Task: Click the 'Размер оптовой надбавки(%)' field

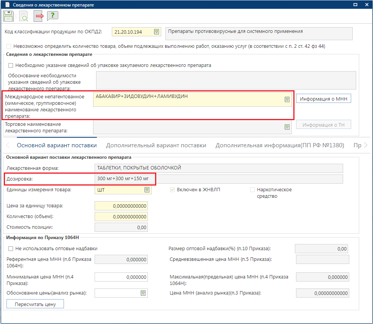Action: click(321, 249)
